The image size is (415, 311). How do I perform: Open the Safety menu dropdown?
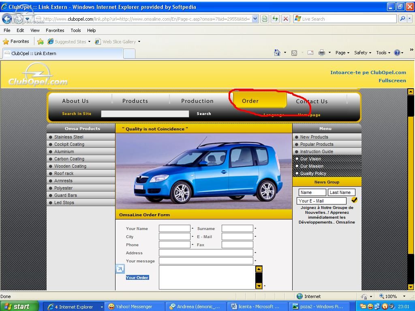point(363,53)
